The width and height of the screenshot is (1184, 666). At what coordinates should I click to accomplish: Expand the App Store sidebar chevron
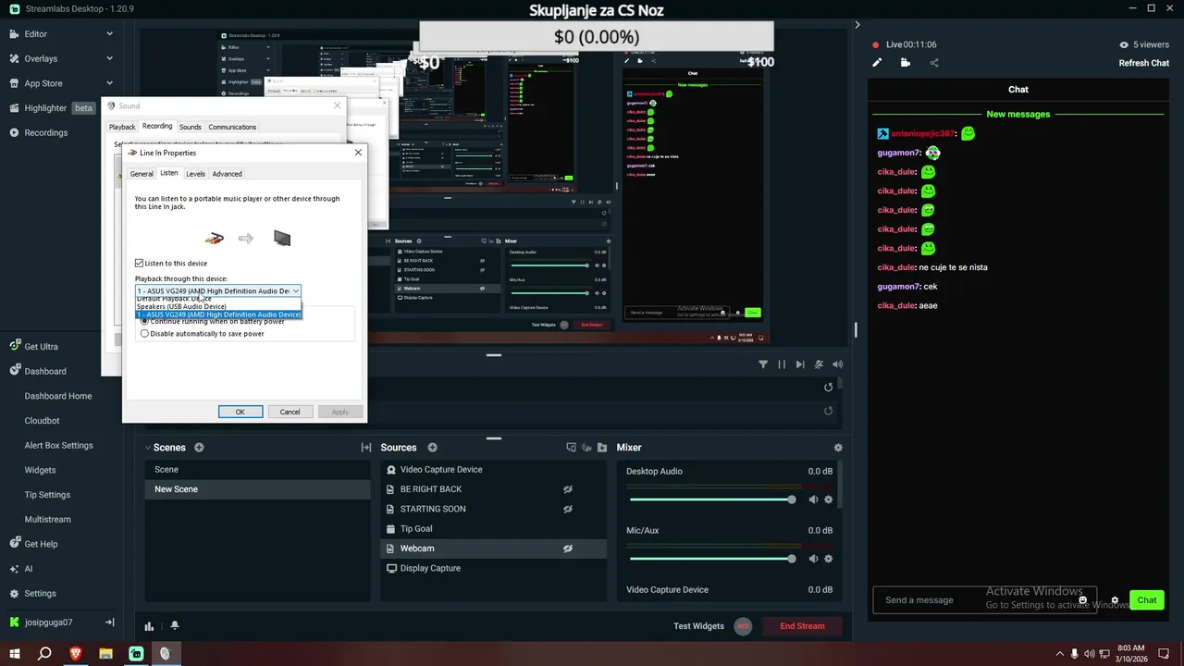(x=109, y=83)
